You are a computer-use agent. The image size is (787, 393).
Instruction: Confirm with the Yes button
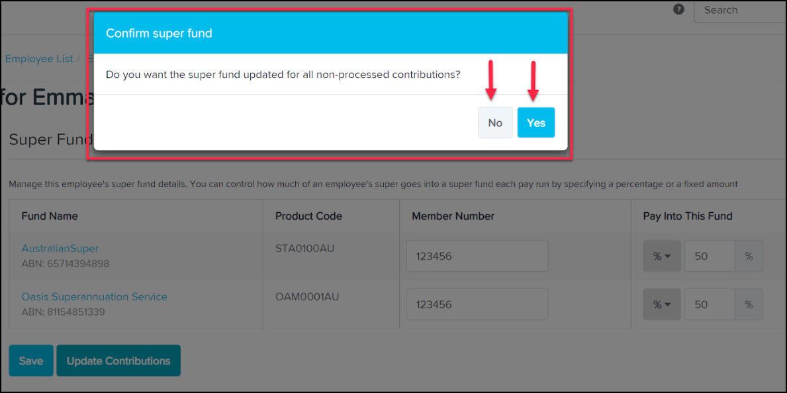536,122
